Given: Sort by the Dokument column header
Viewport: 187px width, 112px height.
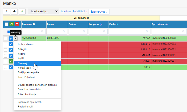Looking at the screenshot, I should 28,24.
